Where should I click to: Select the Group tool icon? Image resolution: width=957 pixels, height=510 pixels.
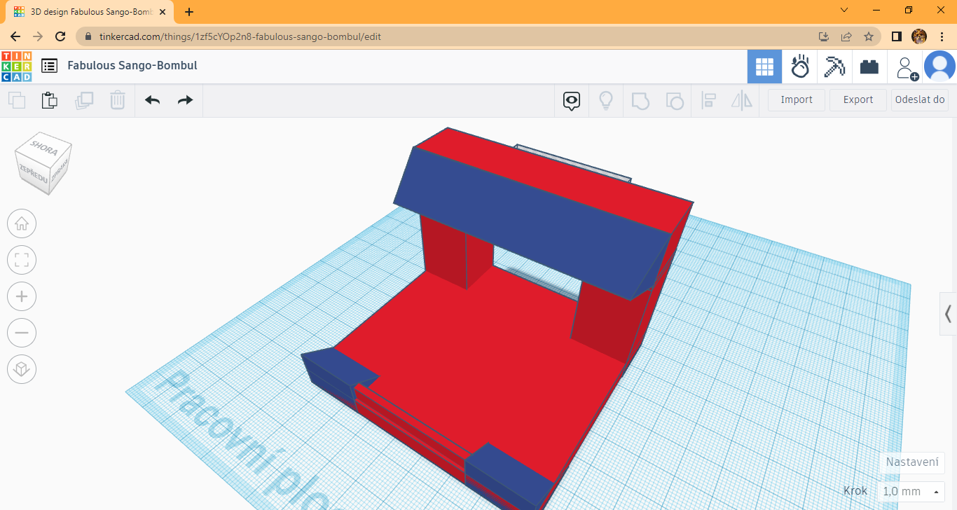[640, 100]
